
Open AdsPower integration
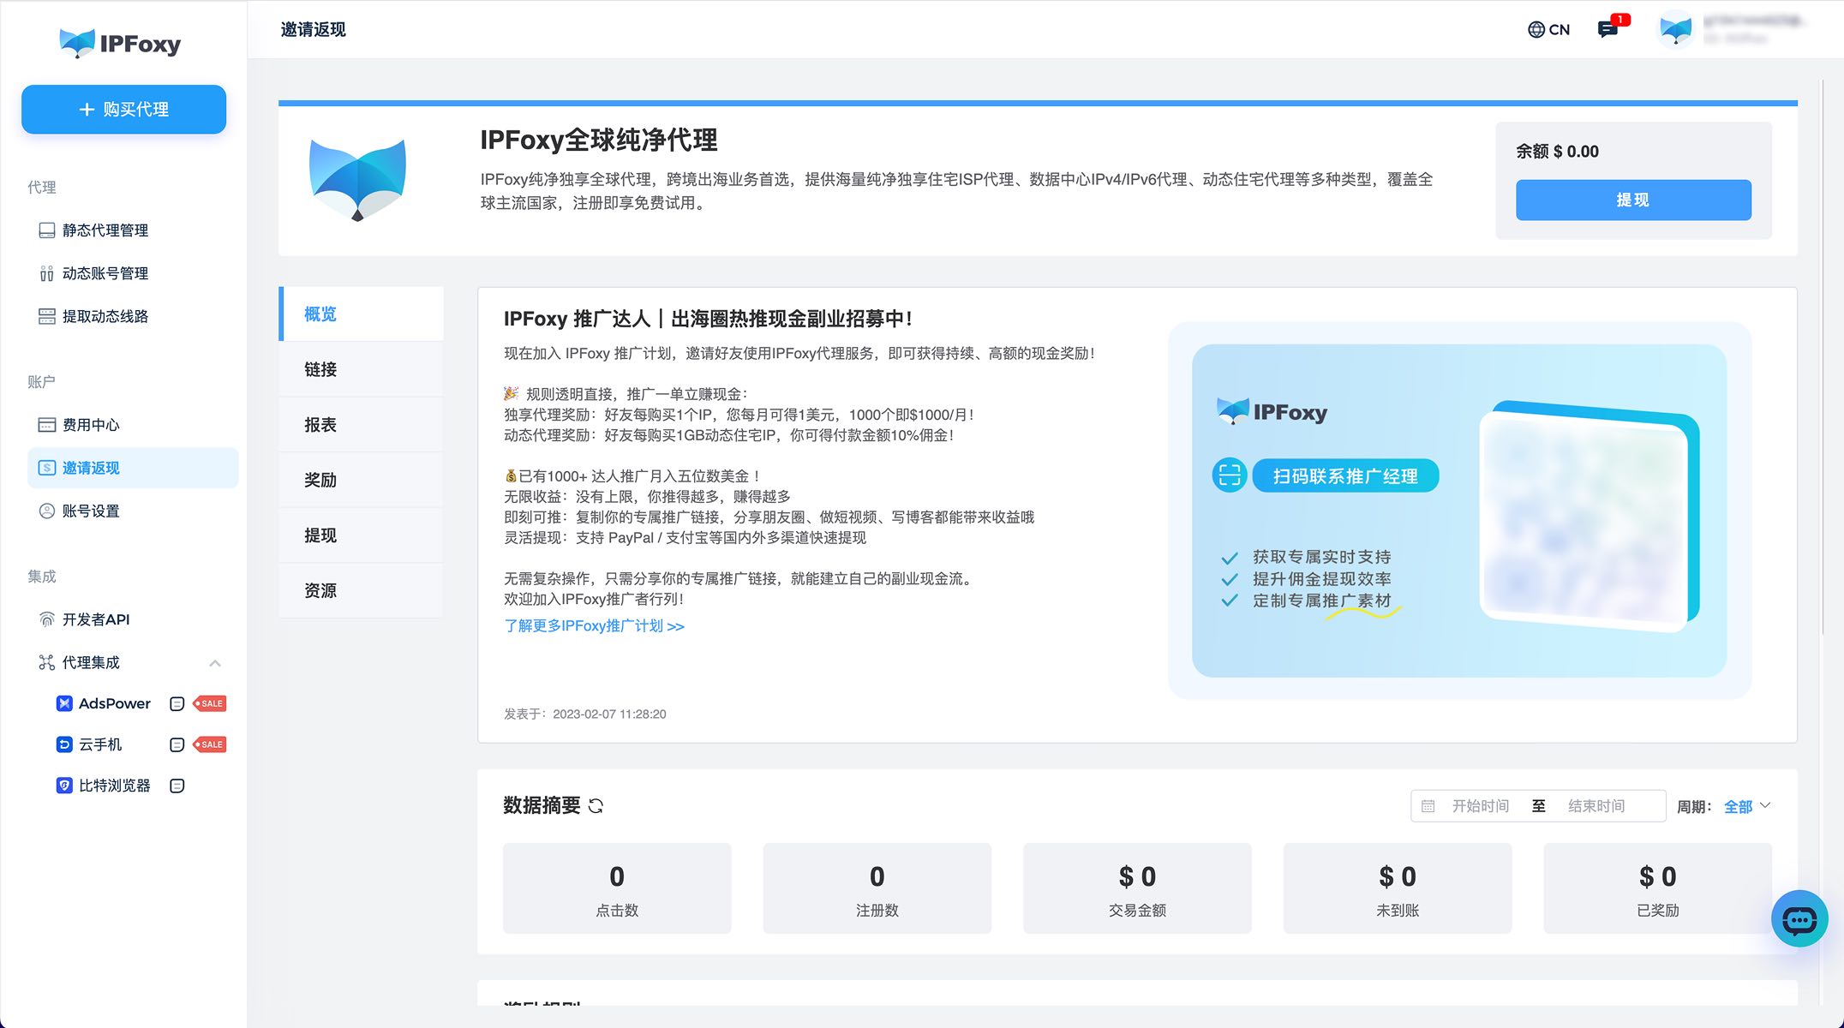(115, 703)
